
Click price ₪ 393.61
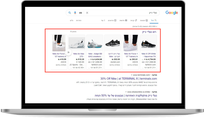[x=134, y=59]
